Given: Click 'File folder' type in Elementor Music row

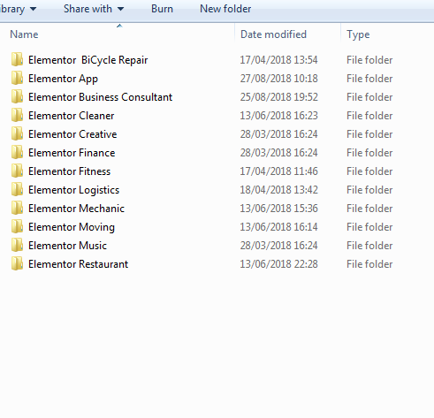Looking at the screenshot, I should click(x=369, y=246).
